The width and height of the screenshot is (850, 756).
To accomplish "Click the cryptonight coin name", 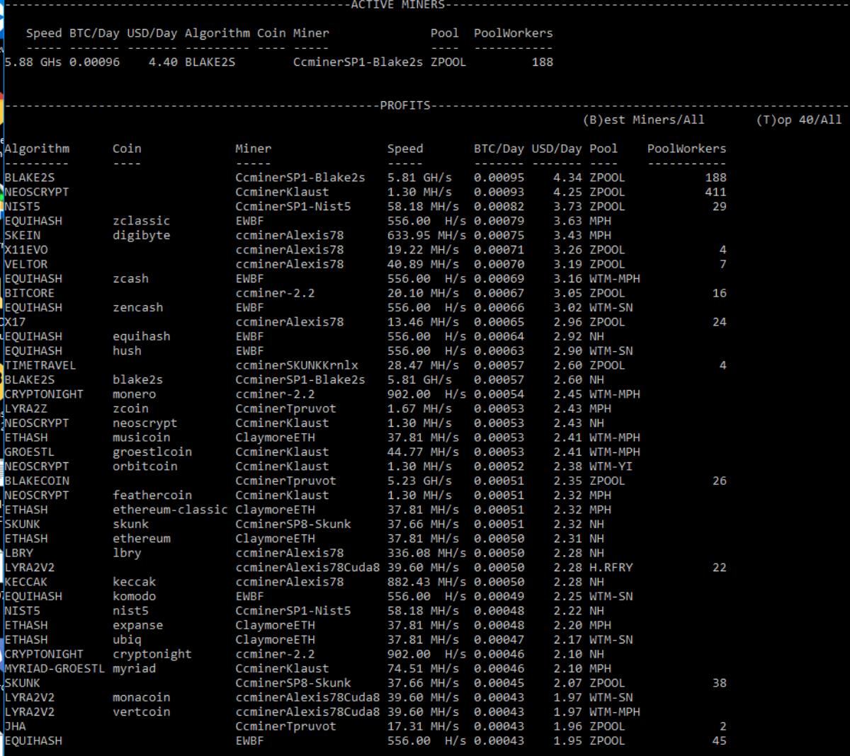I will pos(152,654).
